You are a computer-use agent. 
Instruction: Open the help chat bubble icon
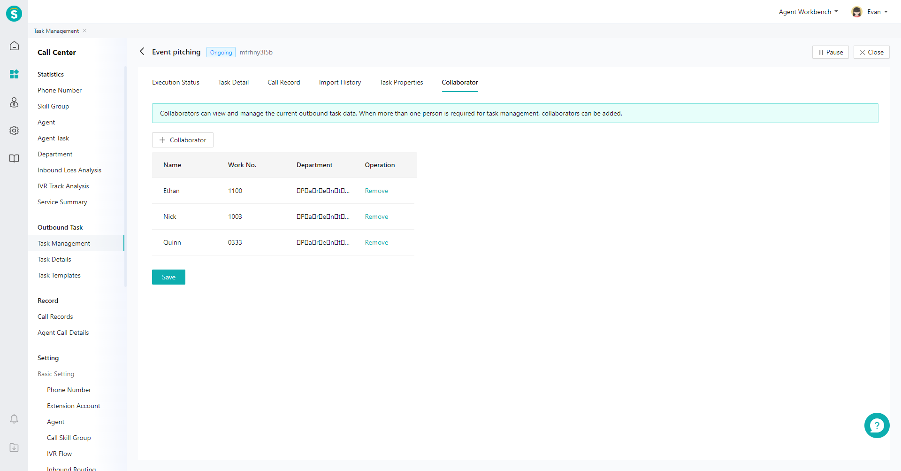coord(877,425)
